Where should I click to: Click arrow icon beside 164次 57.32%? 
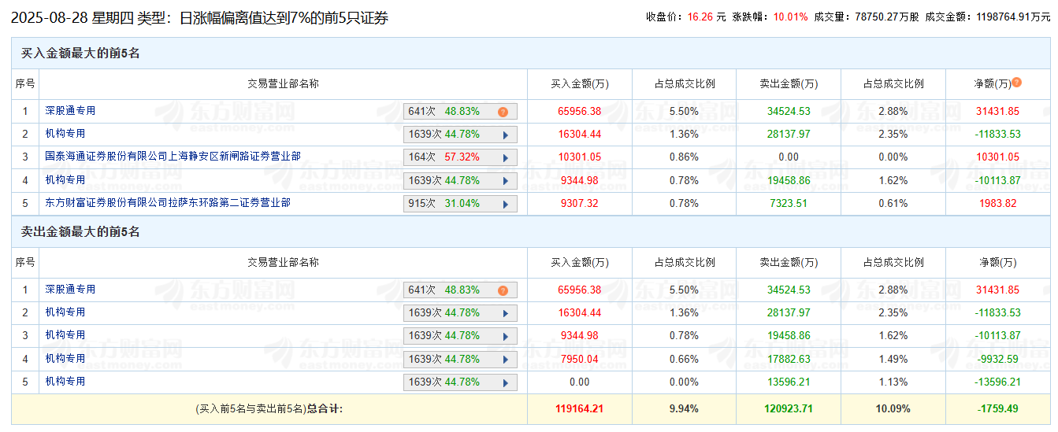(504, 157)
